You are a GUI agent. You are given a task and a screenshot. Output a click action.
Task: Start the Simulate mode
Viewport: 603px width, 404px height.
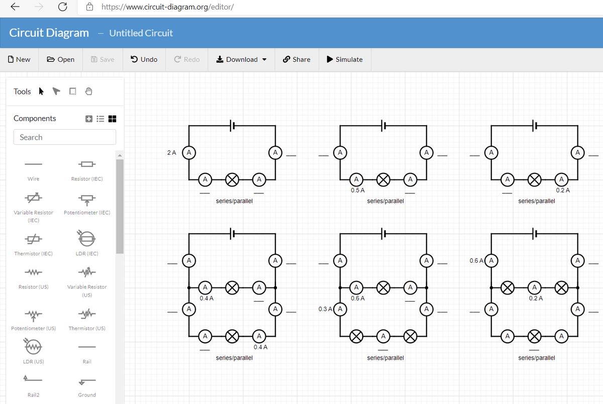pos(345,59)
